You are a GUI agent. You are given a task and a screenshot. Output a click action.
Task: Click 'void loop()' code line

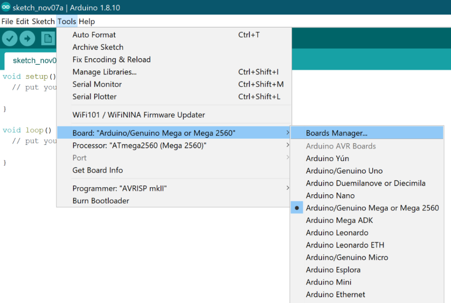tap(27, 130)
